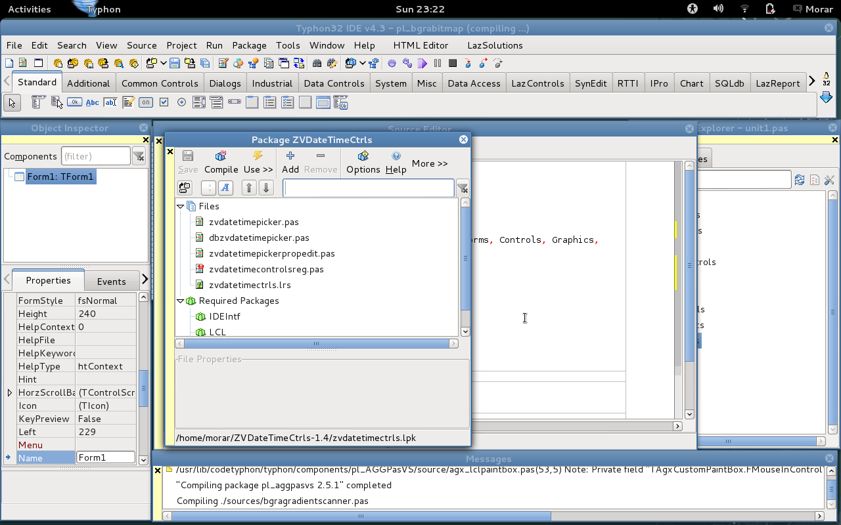Pick the TCheckBox component in the palette

(164, 102)
